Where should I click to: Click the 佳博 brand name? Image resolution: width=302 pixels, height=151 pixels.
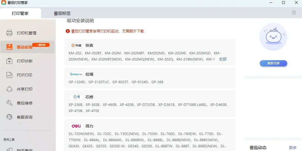click(89, 74)
